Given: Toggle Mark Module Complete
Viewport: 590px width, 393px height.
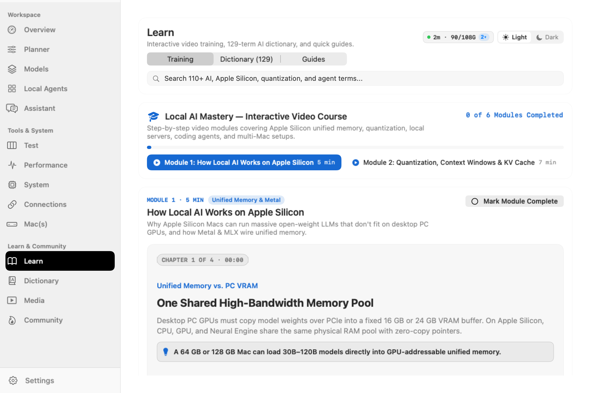Looking at the screenshot, I should 514,201.
